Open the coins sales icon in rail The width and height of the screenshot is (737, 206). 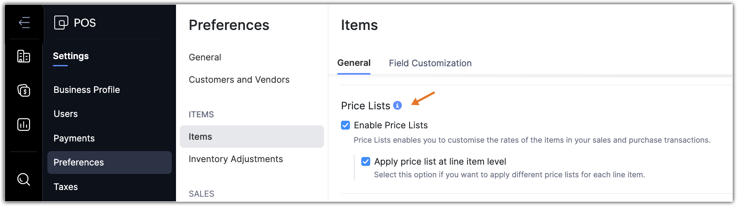coord(24,90)
